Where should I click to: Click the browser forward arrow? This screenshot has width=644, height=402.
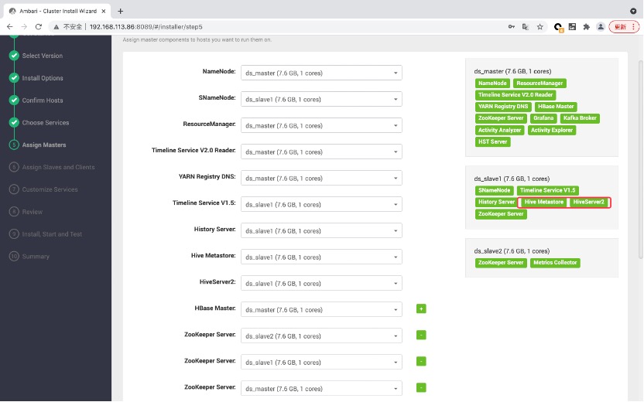click(24, 26)
